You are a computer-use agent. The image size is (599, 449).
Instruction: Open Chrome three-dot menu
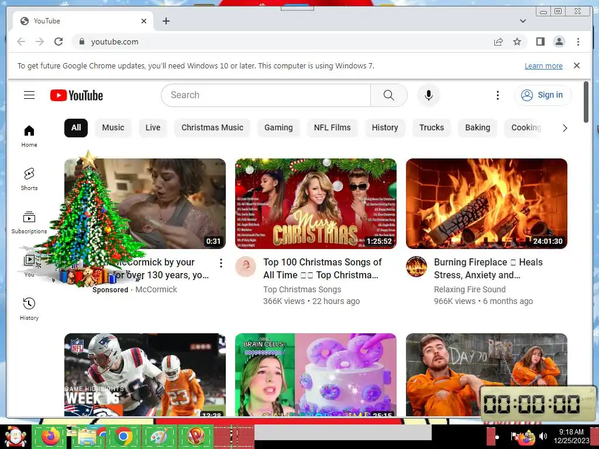[x=578, y=42]
